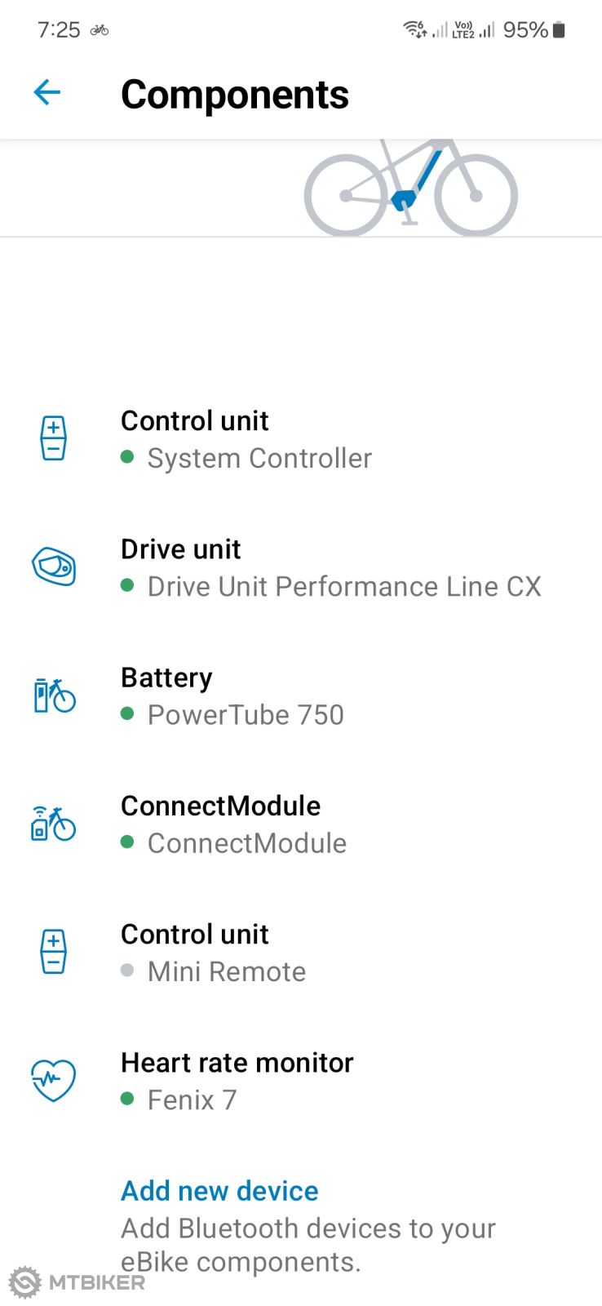Screen dimensions: 602x1306
Task: Tap the Battery bike icon
Action: 54,695
